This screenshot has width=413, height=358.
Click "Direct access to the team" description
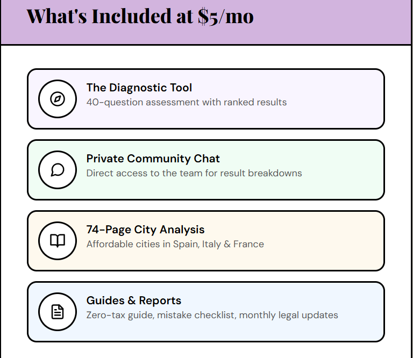194,173
